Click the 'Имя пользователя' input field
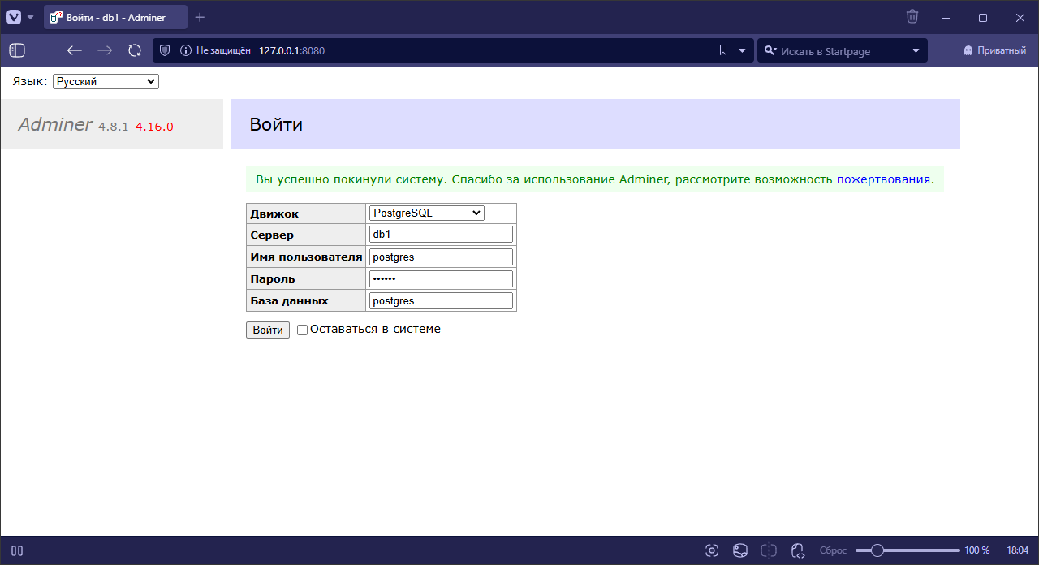The height and width of the screenshot is (565, 1039). tap(441, 257)
